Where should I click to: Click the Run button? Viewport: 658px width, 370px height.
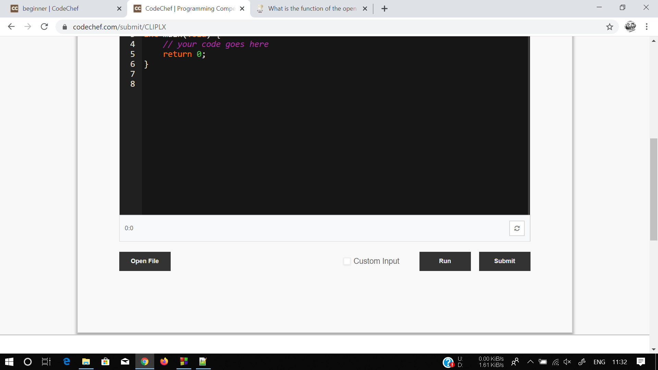point(445,261)
